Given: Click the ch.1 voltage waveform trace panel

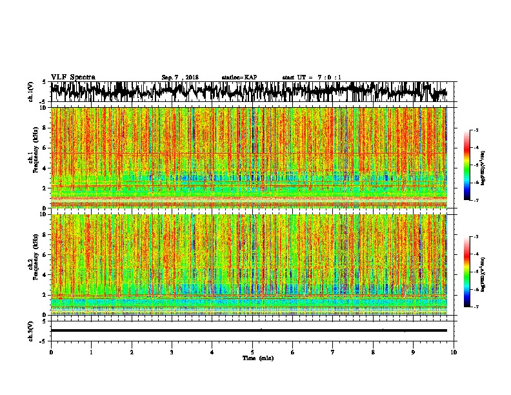Looking at the screenshot, I should (x=252, y=92).
